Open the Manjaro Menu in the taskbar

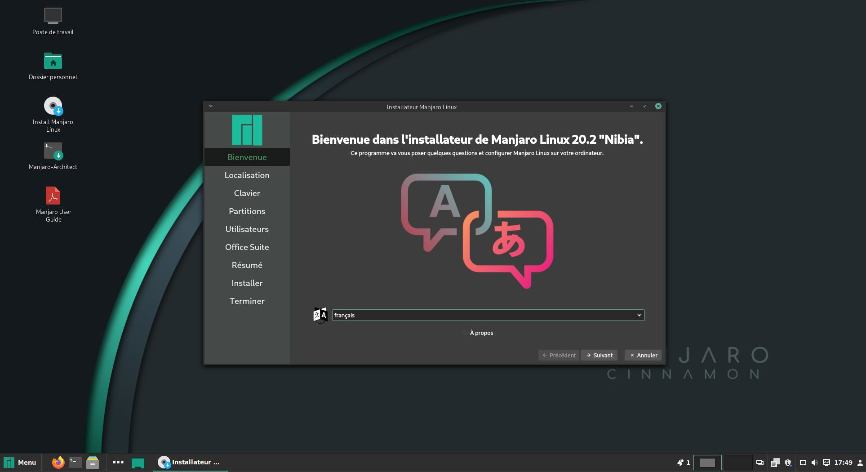pyautogui.click(x=20, y=462)
